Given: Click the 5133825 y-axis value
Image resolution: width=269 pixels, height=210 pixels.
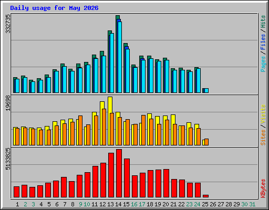Looking at the screenshot, I should coord(8,159).
